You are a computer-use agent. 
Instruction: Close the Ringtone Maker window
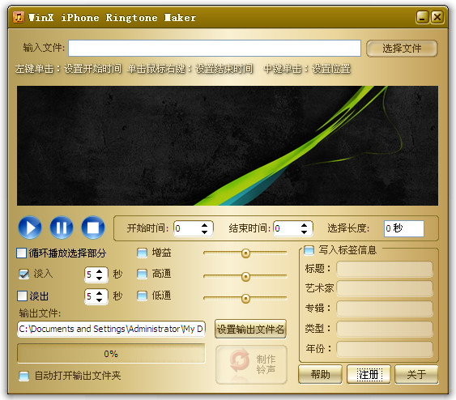tap(437, 18)
